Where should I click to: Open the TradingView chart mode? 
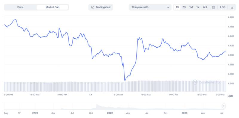point(101,7)
